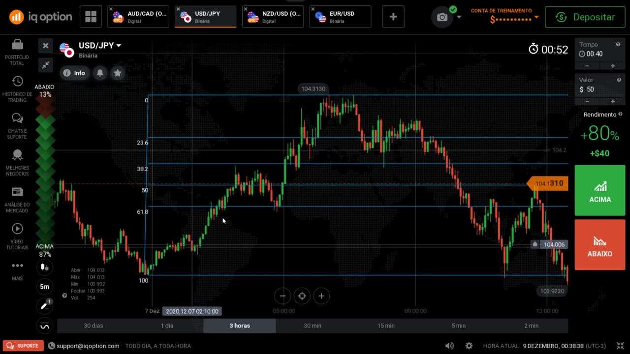Screen dimensions: 630x354
Task: Open the asset grid menu icon
Action: 91,17
